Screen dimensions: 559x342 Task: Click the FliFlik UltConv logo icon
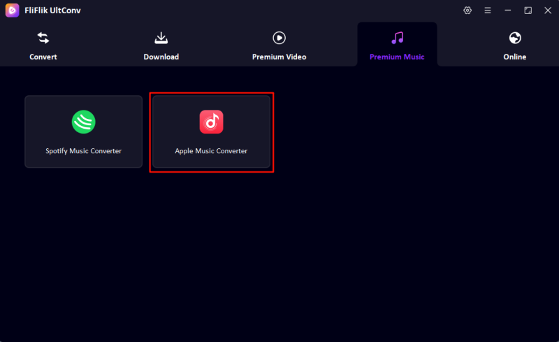pos(12,10)
